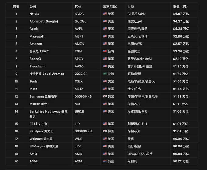The height and width of the screenshot is (170, 207).
Task: Click the 行业 column header
Action: coord(131,6)
